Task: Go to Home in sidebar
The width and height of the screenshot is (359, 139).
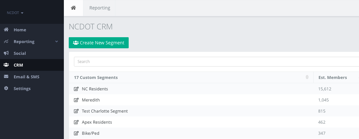Action: 20,30
